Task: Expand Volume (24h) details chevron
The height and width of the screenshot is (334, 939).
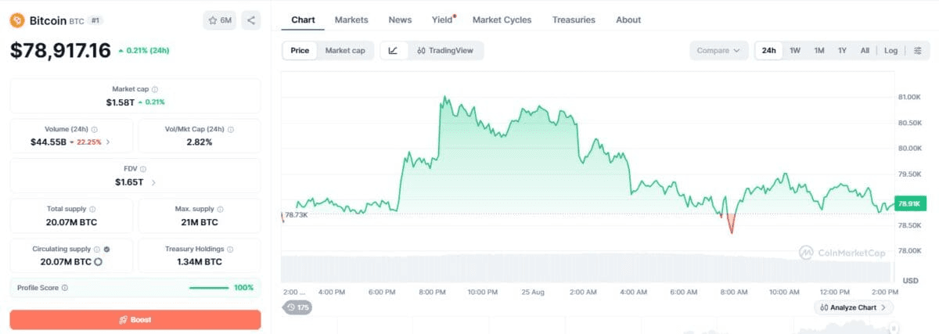Action: [108, 142]
